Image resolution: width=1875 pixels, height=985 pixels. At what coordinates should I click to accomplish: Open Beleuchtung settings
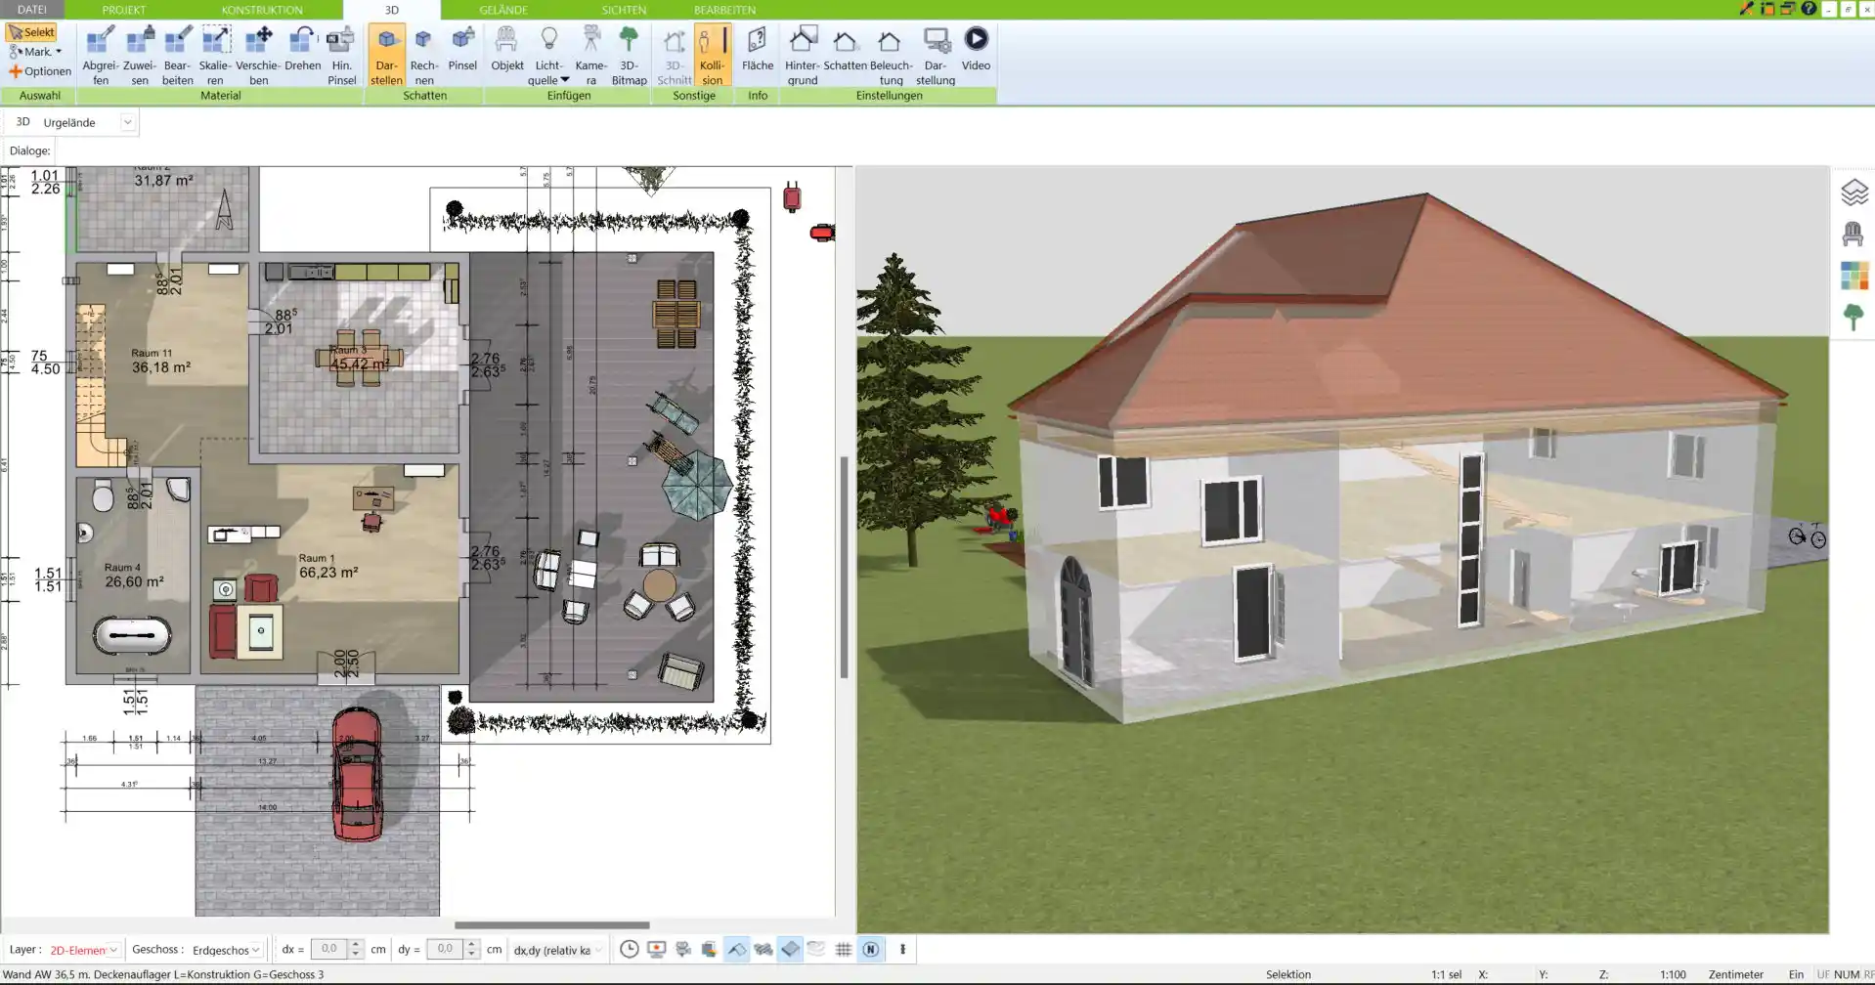coord(891,56)
